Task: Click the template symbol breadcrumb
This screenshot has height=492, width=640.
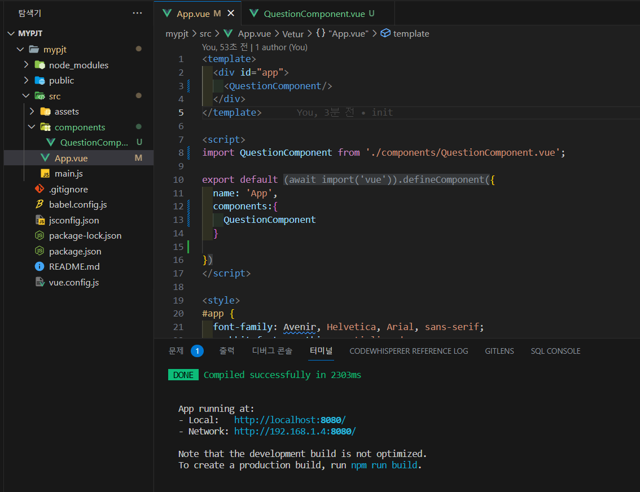Action: pyautogui.click(x=405, y=33)
